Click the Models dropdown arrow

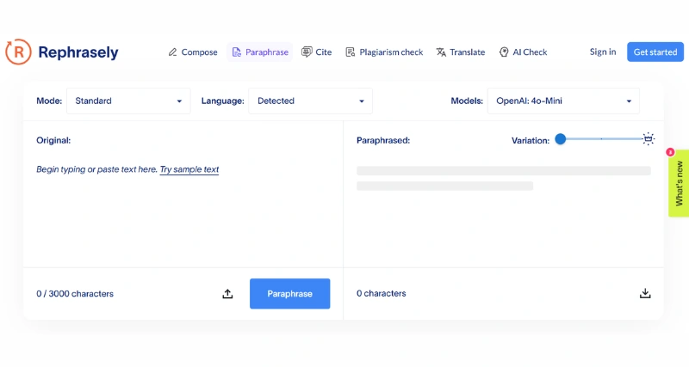coord(629,101)
